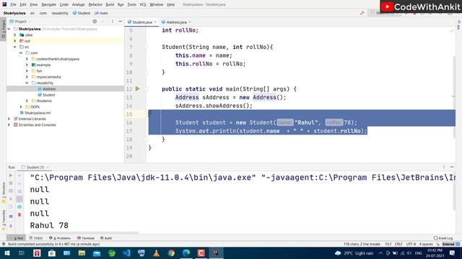Change CRLF line separator in status bar
This screenshot has height=259, width=462.
[x=398, y=244]
